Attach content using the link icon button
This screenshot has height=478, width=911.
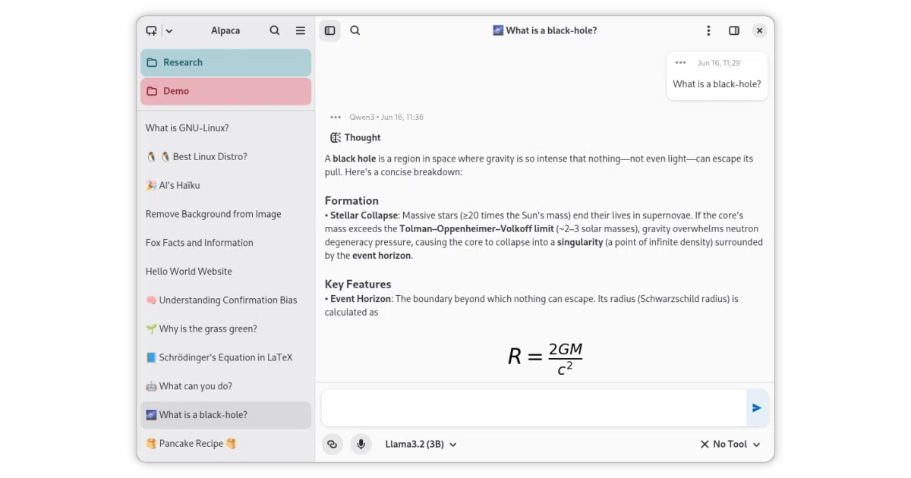(x=333, y=445)
